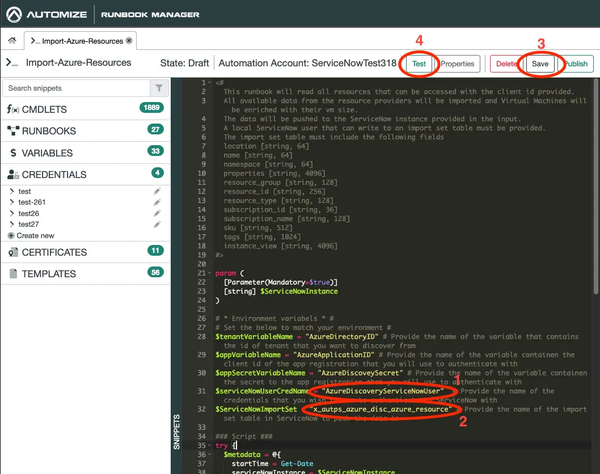Click "AzureDiscoveySecret" on line 30
Screen dimensions: 600x474
(360, 373)
